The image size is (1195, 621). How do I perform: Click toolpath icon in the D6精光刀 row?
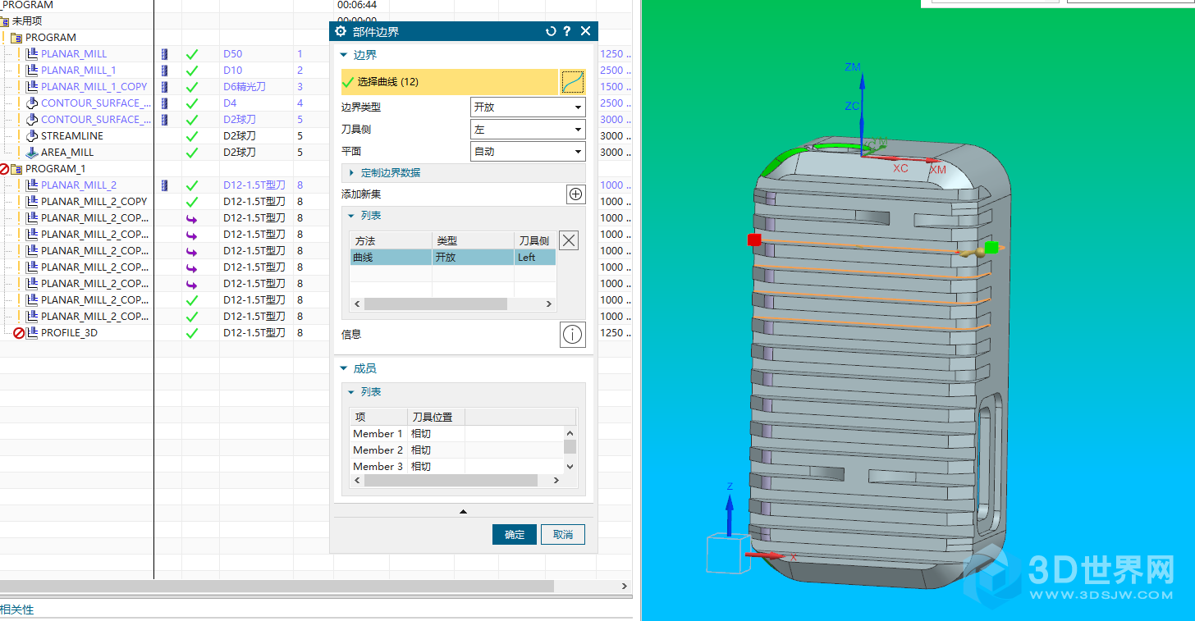click(x=164, y=86)
